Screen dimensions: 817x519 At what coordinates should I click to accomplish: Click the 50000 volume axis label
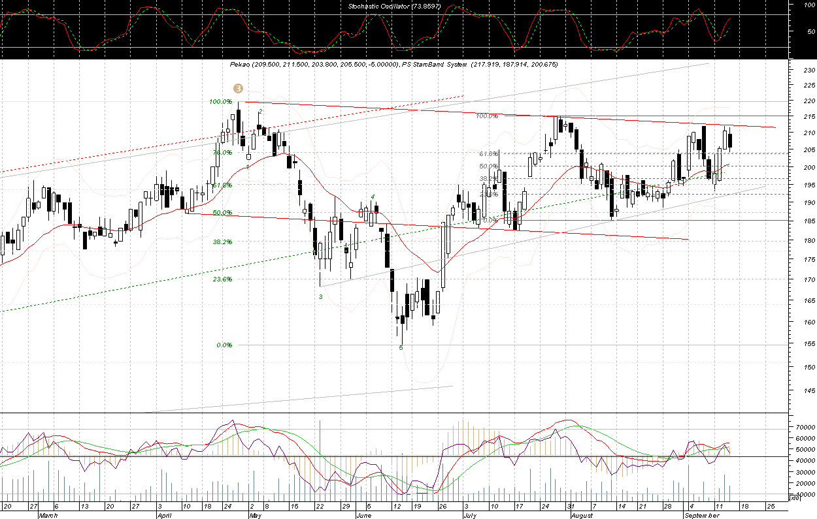(805, 449)
